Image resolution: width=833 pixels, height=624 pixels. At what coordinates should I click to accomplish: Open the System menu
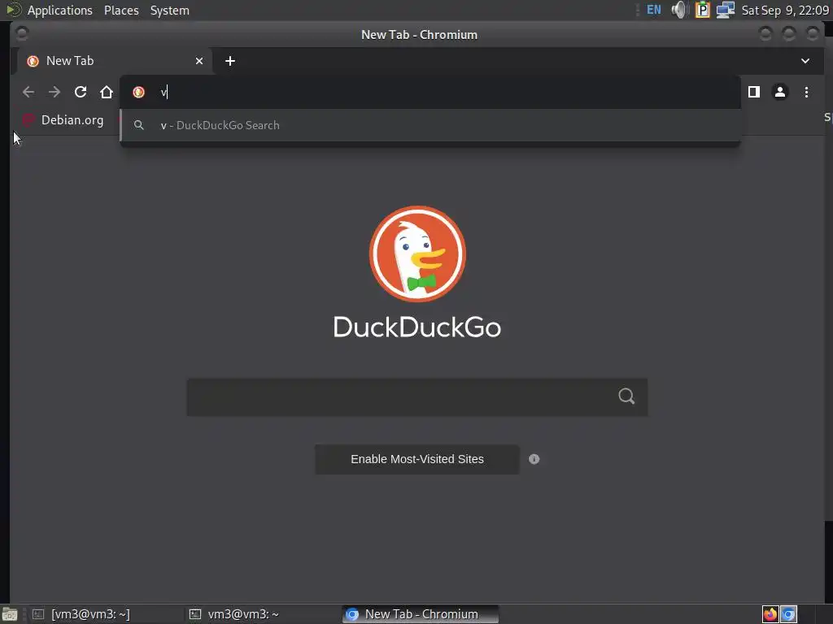pos(169,11)
